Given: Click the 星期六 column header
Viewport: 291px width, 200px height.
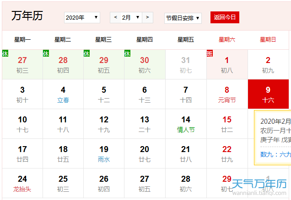Looking at the screenshot, I should click(227, 40).
